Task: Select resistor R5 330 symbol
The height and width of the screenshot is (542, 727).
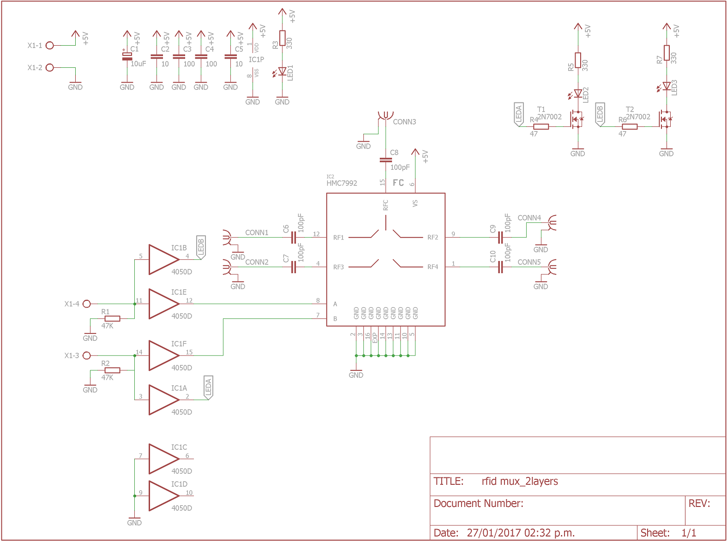Action: (578, 60)
